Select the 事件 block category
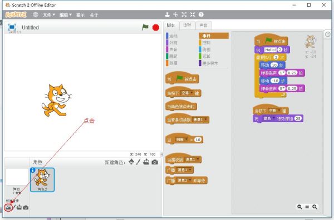Viewport: 334px width, 220px height. (x=214, y=36)
